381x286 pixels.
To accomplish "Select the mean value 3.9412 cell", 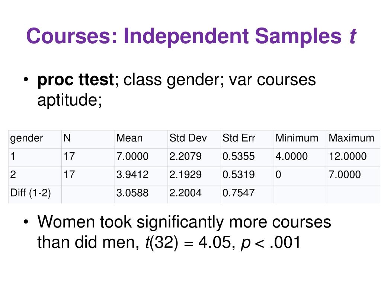I will click(x=141, y=176).
